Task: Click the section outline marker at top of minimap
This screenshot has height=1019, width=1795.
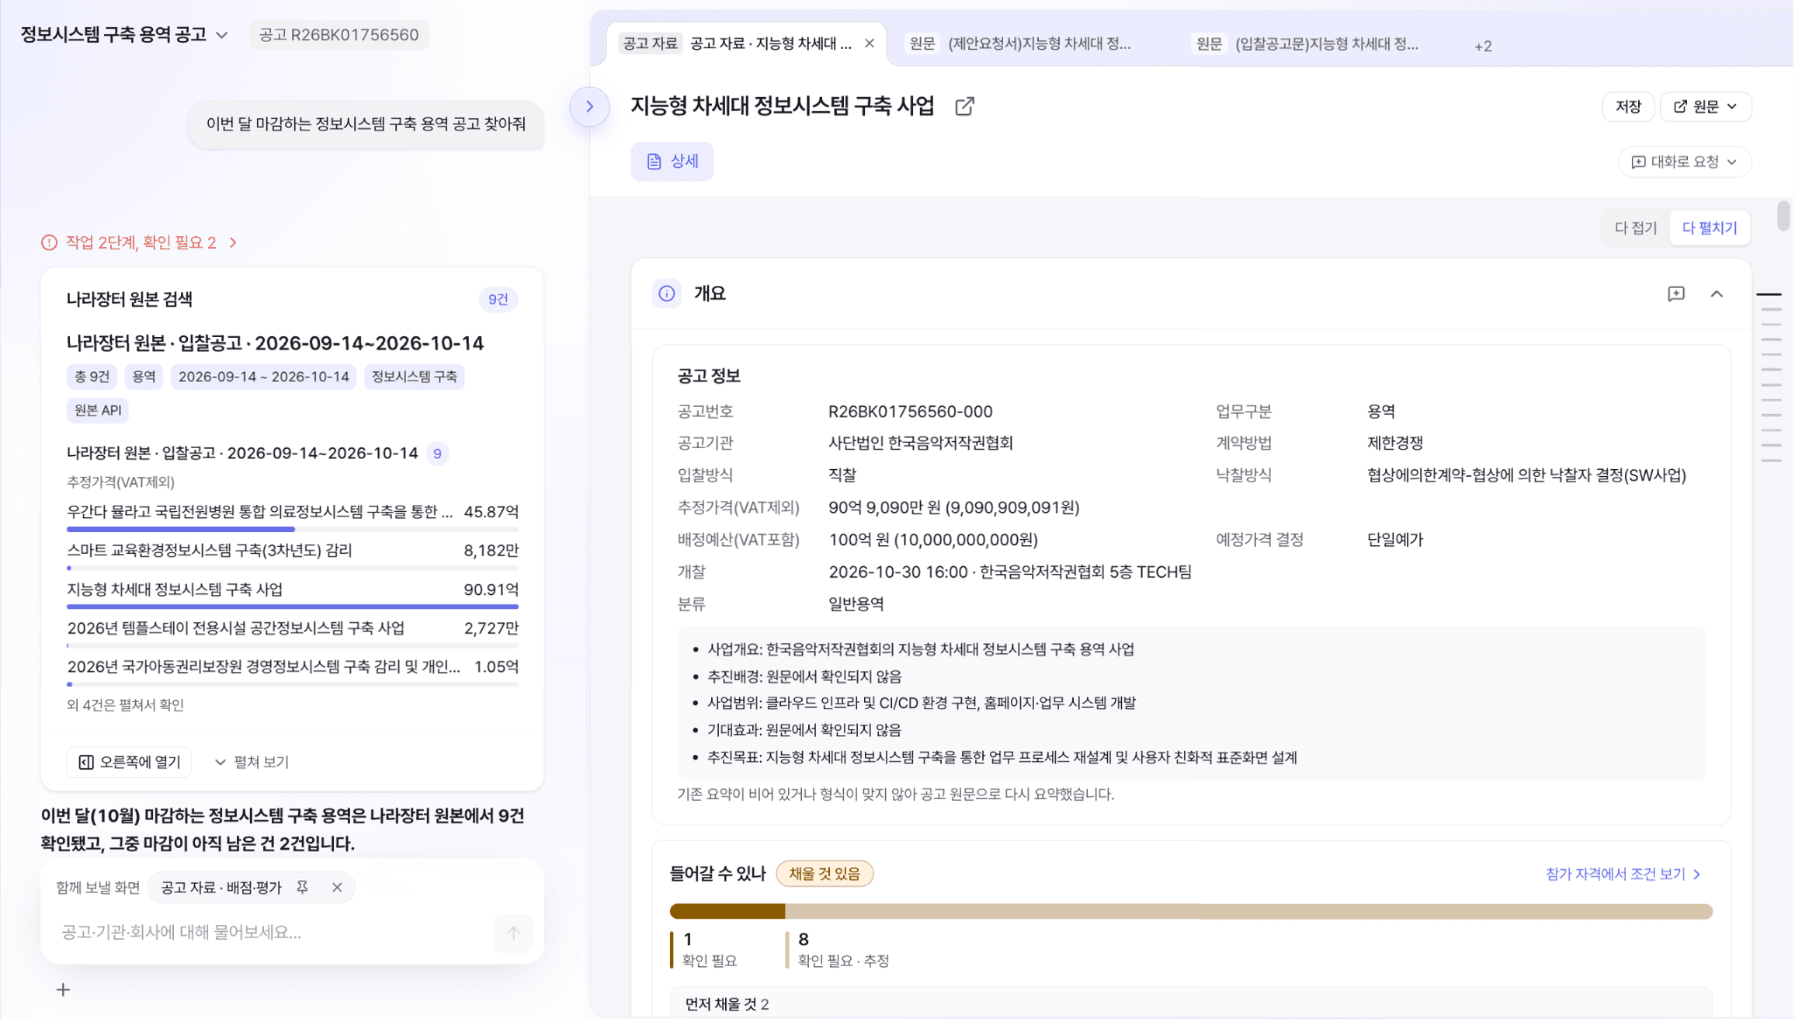Action: pyautogui.click(x=1769, y=294)
